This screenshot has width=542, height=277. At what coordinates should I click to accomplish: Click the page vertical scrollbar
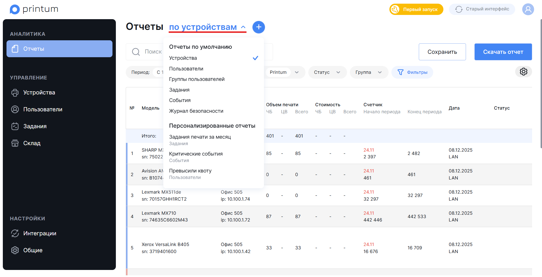541,83
